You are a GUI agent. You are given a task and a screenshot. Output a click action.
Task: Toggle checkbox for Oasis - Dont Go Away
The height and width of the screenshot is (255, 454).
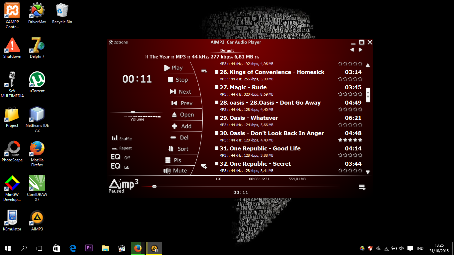click(216, 103)
